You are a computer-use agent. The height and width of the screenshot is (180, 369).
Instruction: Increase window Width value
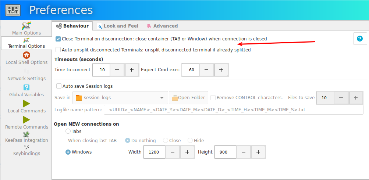187,152
